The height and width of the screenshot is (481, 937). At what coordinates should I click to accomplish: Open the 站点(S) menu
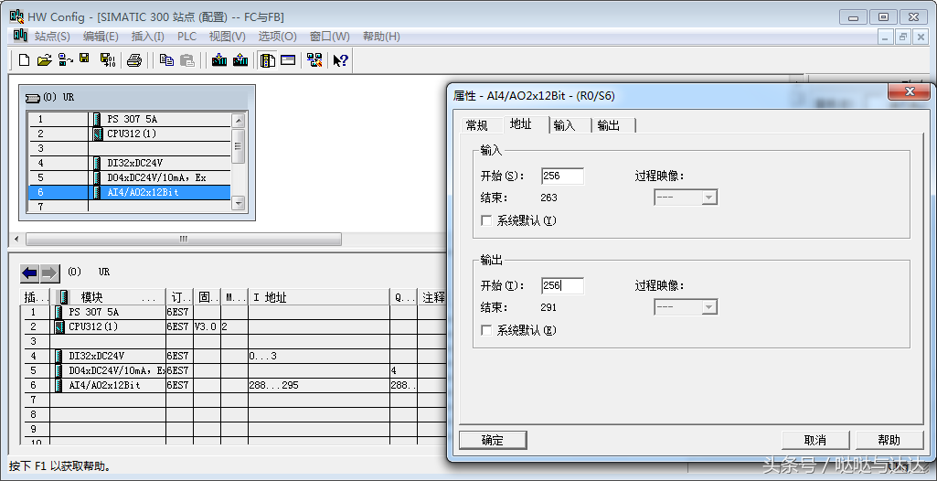[52, 37]
